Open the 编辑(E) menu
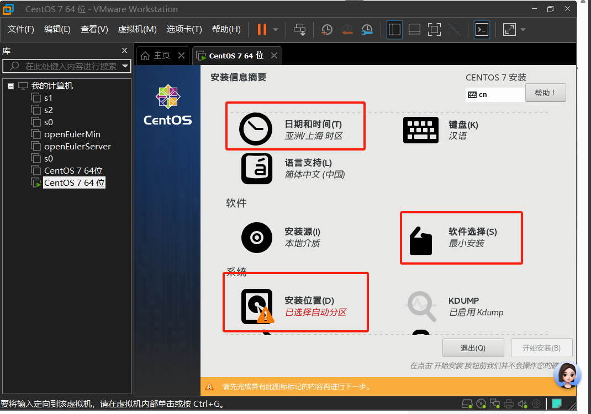The height and width of the screenshot is (414, 591). 57,29
